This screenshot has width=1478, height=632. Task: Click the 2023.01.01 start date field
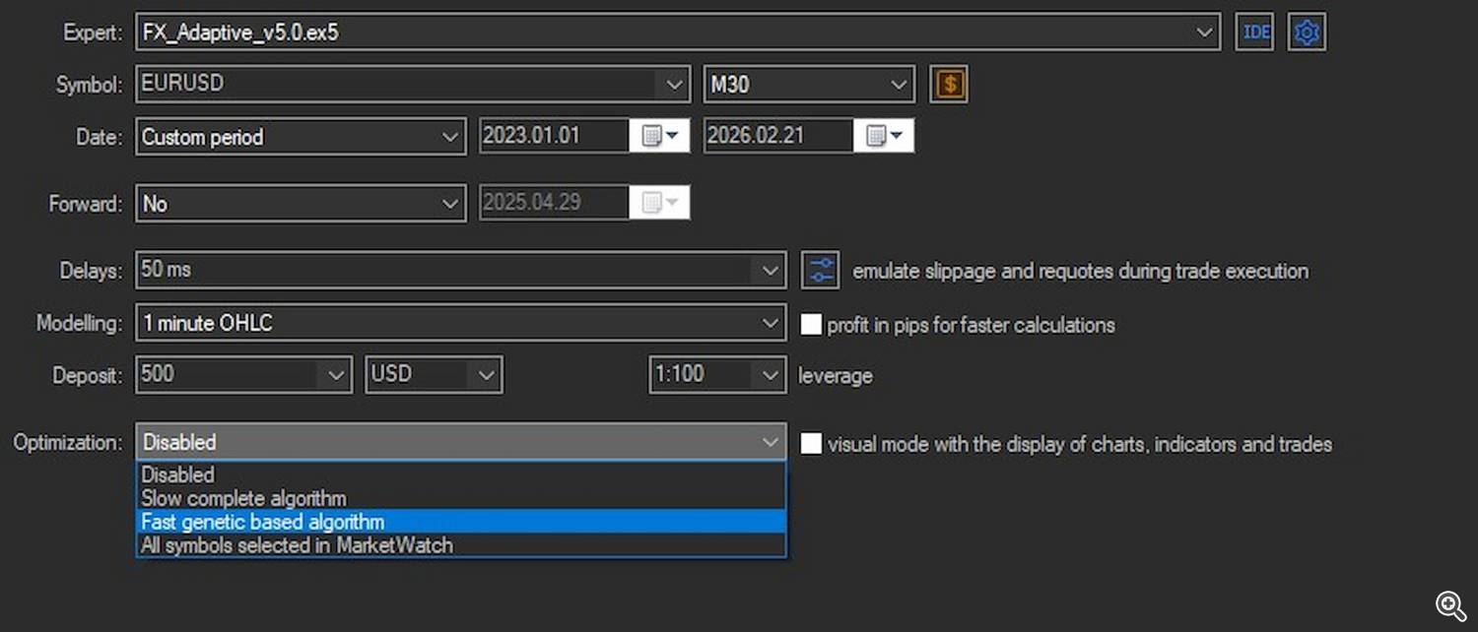pos(555,136)
